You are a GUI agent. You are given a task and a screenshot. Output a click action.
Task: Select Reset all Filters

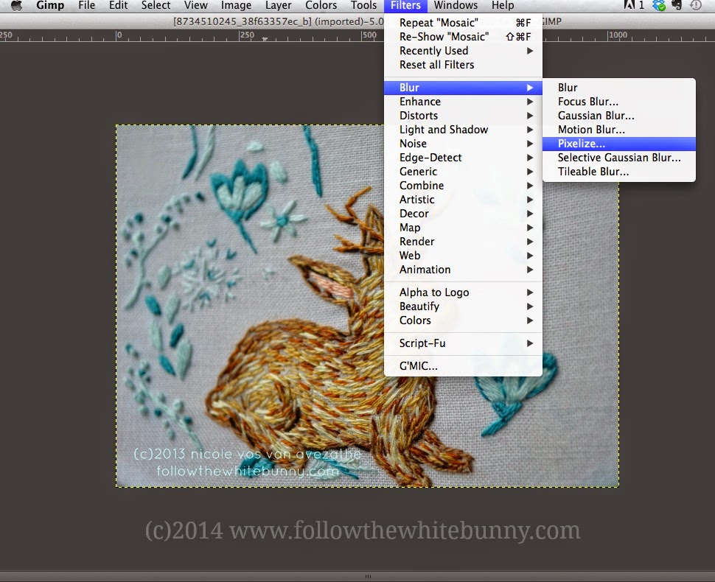[464, 65]
